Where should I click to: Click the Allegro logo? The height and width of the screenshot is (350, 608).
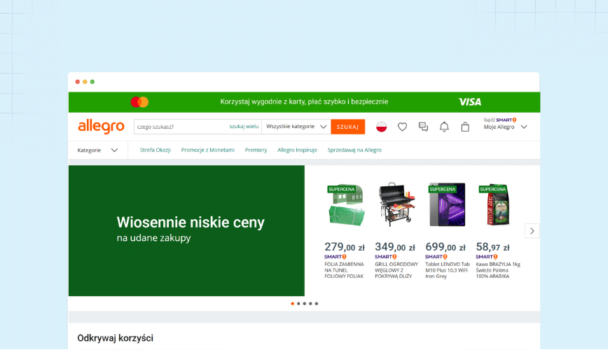pos(101,127)
